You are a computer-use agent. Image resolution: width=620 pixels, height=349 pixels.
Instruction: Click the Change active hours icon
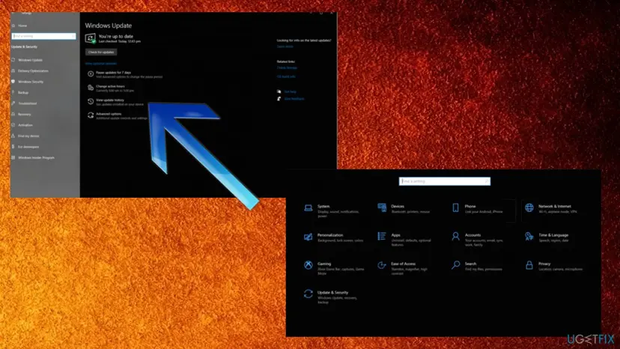point(91,88)
